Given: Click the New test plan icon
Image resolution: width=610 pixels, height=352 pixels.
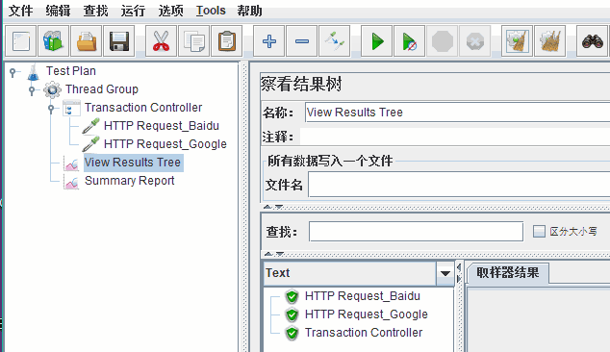Looking at the screenshot, I should click(21, 41).
